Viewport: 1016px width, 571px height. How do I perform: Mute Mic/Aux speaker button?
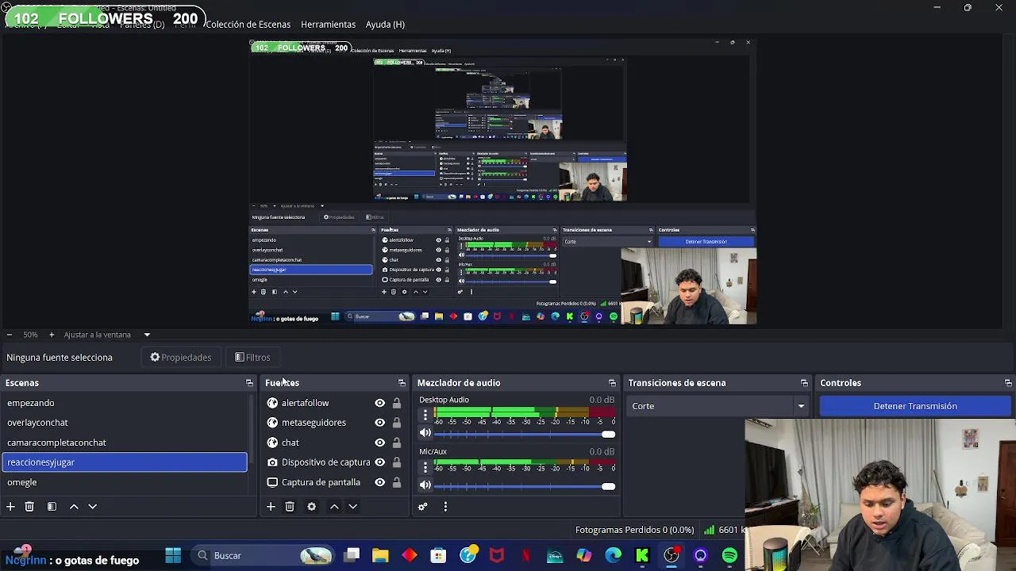pos(425,485)
